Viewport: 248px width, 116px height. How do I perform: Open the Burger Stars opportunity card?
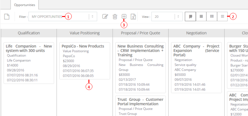[x=238, y=65]
